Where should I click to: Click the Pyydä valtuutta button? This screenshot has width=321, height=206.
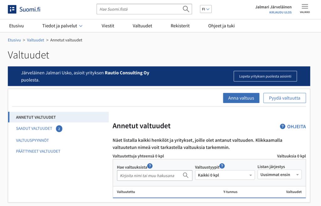point(285,98)
